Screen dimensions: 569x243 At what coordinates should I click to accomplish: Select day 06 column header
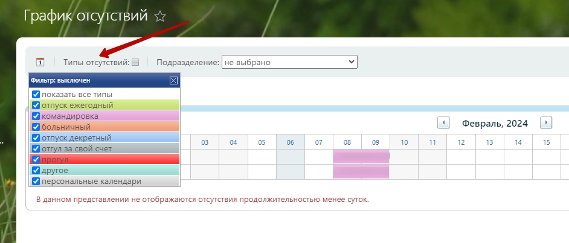point(291,142)
